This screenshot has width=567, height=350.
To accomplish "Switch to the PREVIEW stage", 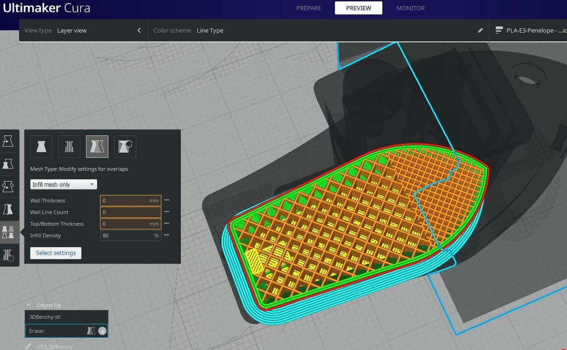I will [359, 8].
